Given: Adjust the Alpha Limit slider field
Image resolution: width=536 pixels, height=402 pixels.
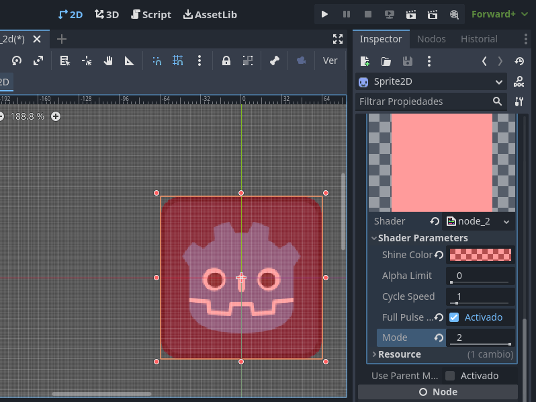Looking at the screenshot, I should [480, 276].
